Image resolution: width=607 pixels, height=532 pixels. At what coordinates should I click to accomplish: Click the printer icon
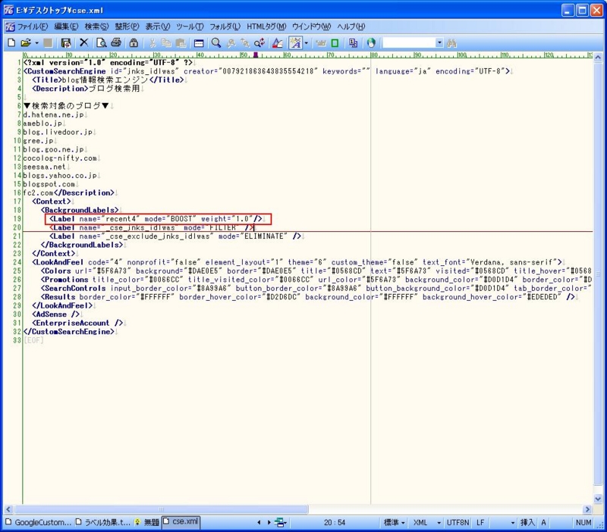pyautogui.click(x=116, y=42)
